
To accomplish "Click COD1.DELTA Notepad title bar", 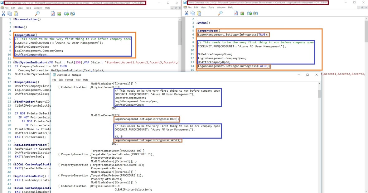I will coord(156,75).
